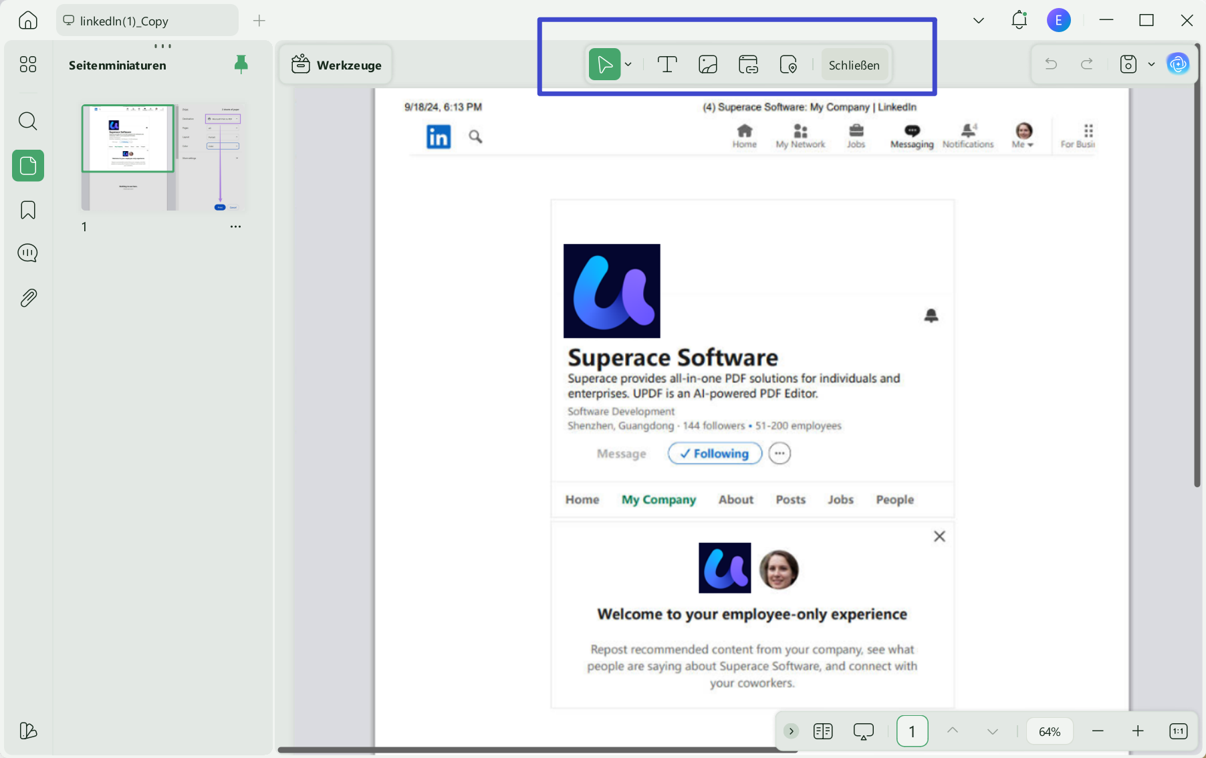The width and height of the screenshot is (1206, 758).
Task: Open the panel handle three dots above Seitenminiaturen
Action: click(163, 46)
